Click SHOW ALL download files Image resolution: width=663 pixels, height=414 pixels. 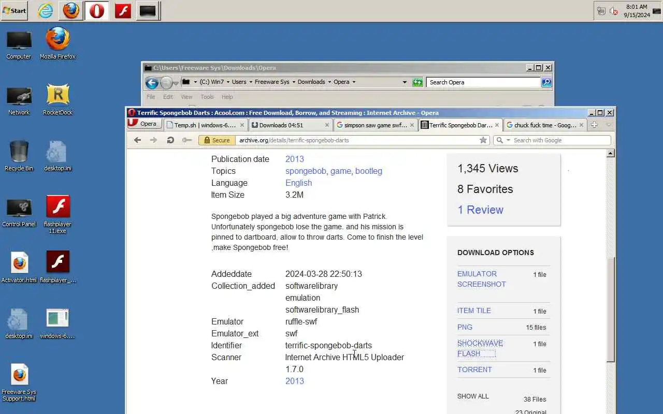pyautogui.click(x=473, y=396)
